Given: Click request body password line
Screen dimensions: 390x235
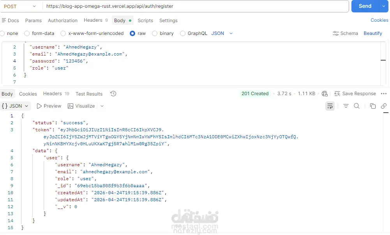Looking at the screenshot, I should [x=59, y=61].
